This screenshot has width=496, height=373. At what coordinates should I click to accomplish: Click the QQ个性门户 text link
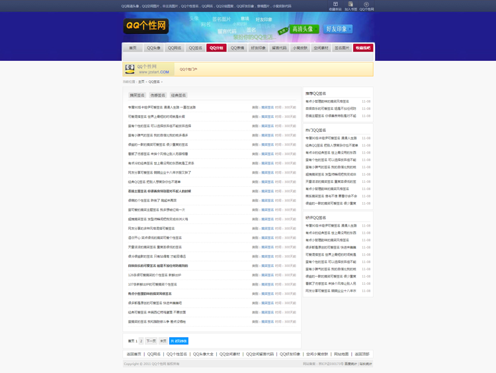coord(188,70)
